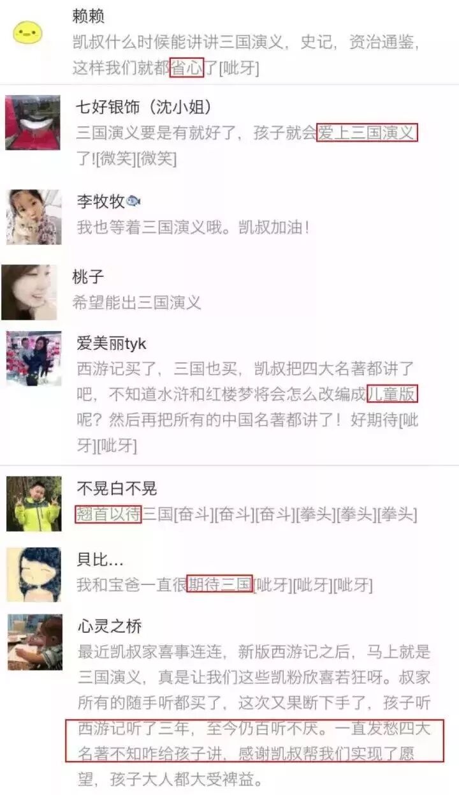Open 赖赖's yellow chick avatar
459x795 pixels.
[x=28, y=32]
